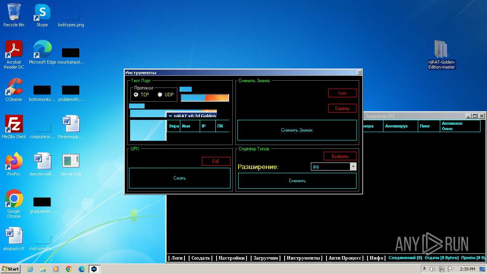Launch the Firefox desktop shortcut

[x=14, y=164]
